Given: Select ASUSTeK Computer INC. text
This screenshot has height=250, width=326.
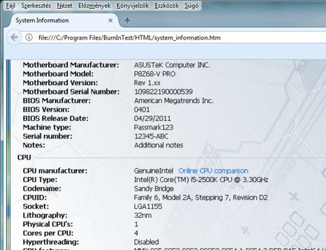Looking at the screenshot, I should (172, 65).
